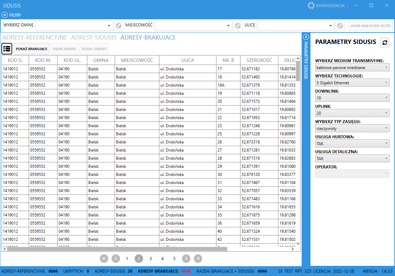The height and width of the screenshot is (276, 395).
Task: Jump to last page of results
Action: click(198, 258)
